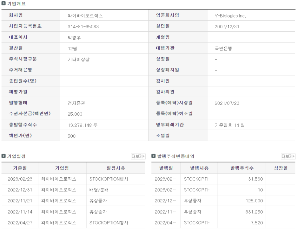
Task: Click 와이바이오로직스 in the 2022/12/31 schedule row
Action: [59, 190]
